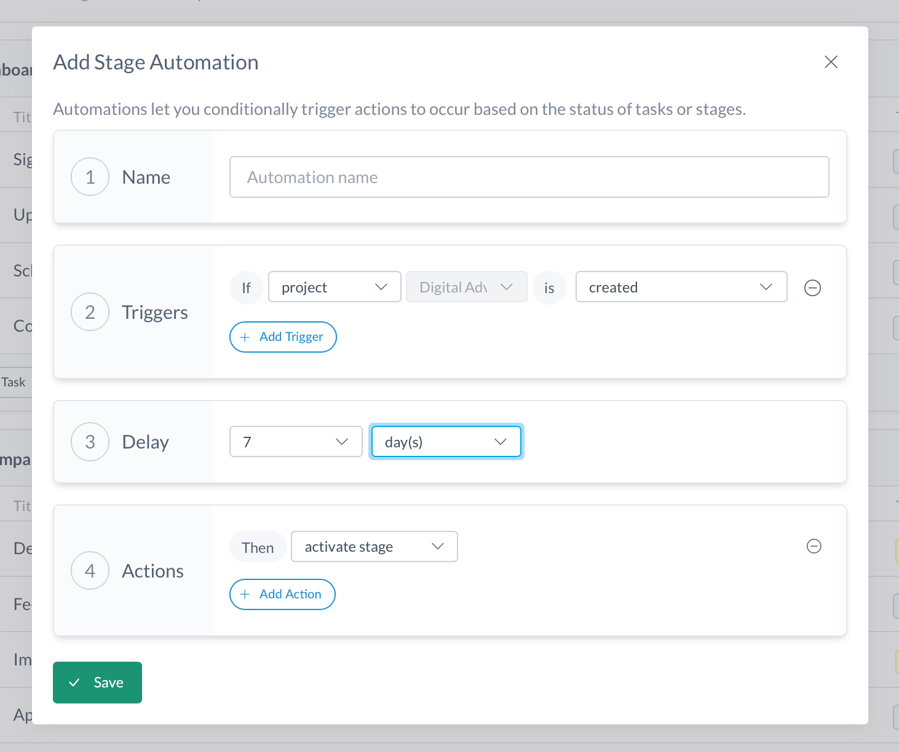This screenshot has width=899, height=752.
Task: Click the plus icon in Add Trigger
Action: [245, 337]
